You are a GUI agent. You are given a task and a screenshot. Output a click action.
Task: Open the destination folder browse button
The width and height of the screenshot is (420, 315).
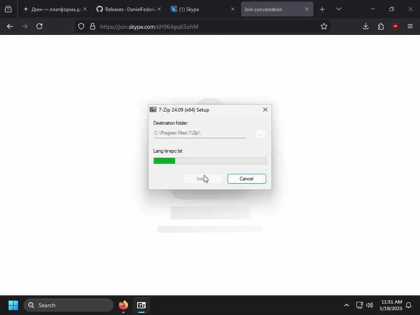point(260,134)
